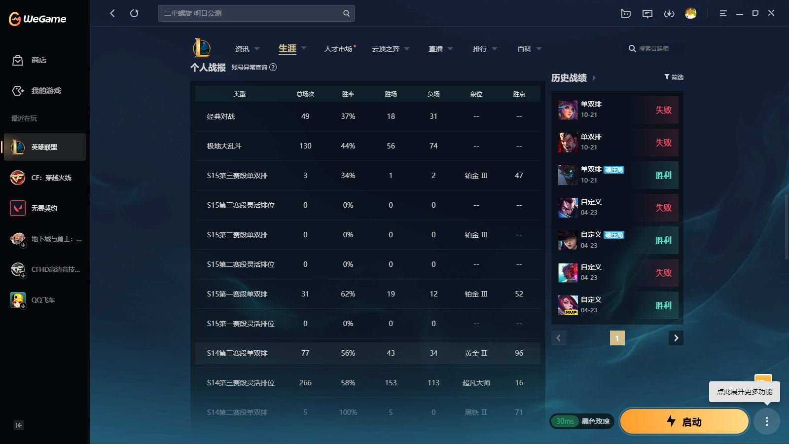Select 无畏契约 in the game sidebar
The image size is (789, 444).
pyautogui.click(x=44, y=208)
